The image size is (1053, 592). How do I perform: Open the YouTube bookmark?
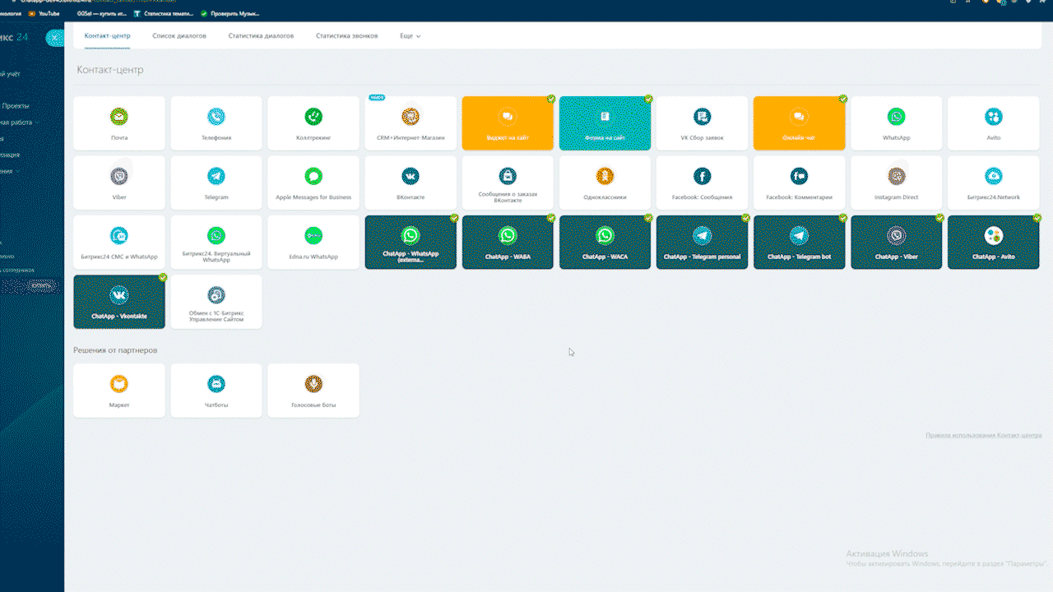(x=44, y=13)
